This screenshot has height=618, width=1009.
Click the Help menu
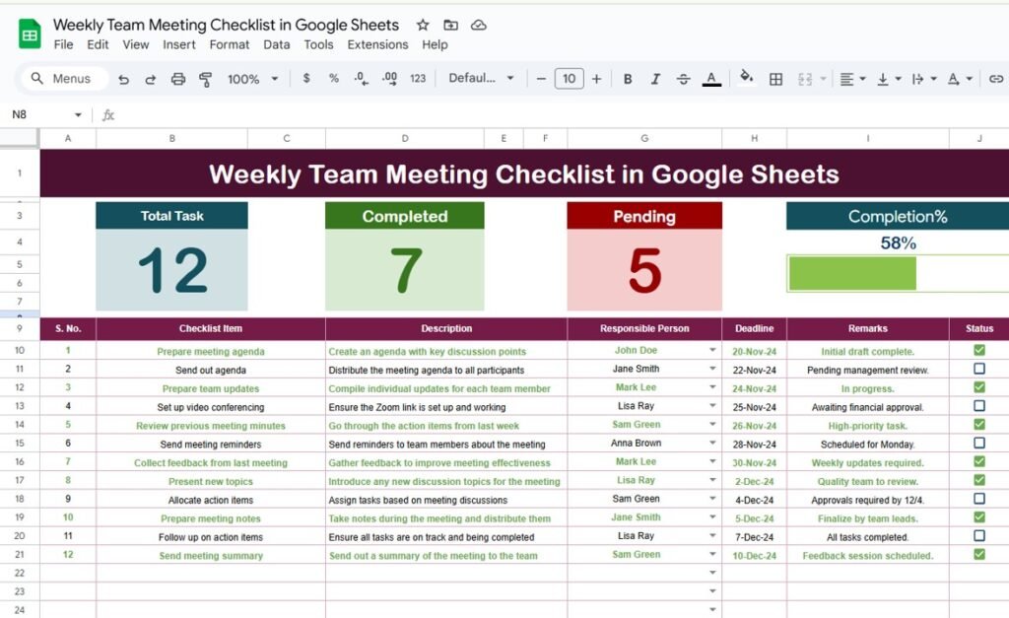435,44
